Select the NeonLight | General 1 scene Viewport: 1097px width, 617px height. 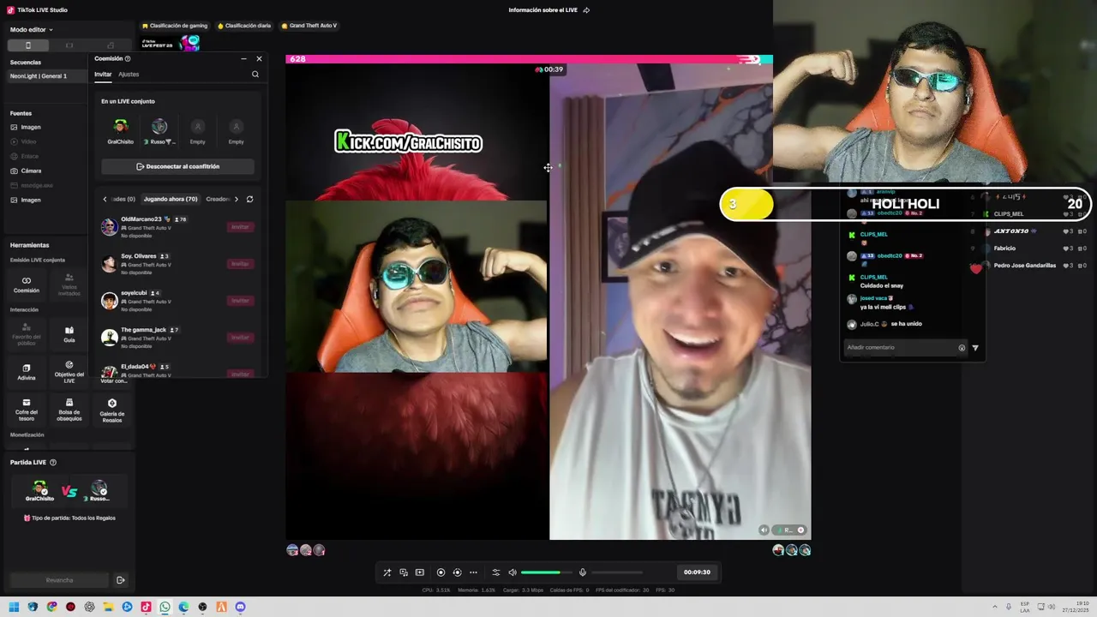pyautogui.click(x=47, y=76)
